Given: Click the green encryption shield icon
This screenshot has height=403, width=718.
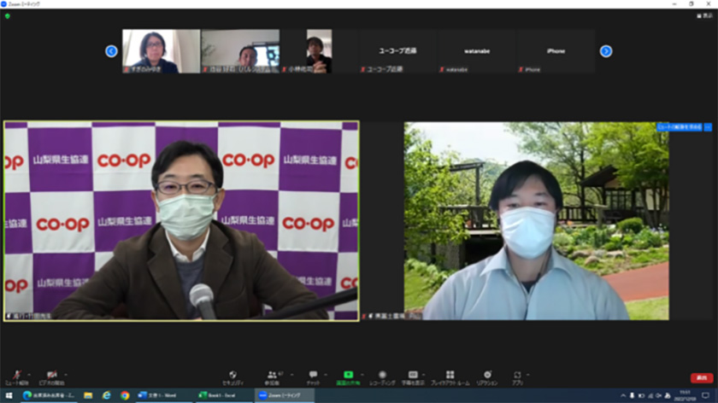Looking at the screenshot, I should click(8, 16).
